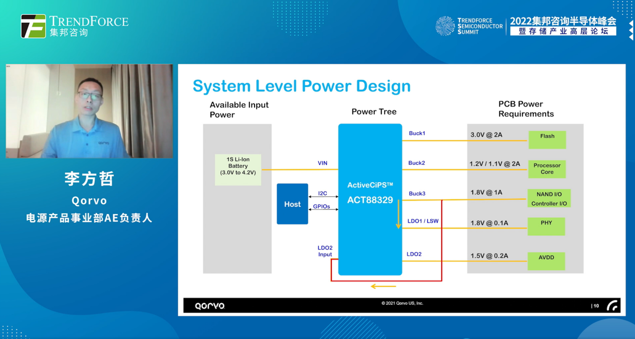635x339 pixels.
Task: Select the speaker's webcam video thumbnail
Action: coord(89,111)
